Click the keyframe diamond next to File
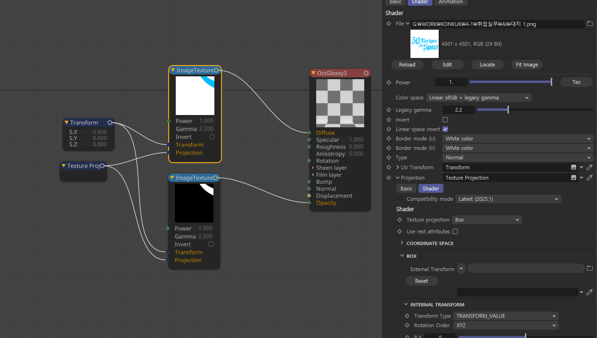 pos(389,24)
